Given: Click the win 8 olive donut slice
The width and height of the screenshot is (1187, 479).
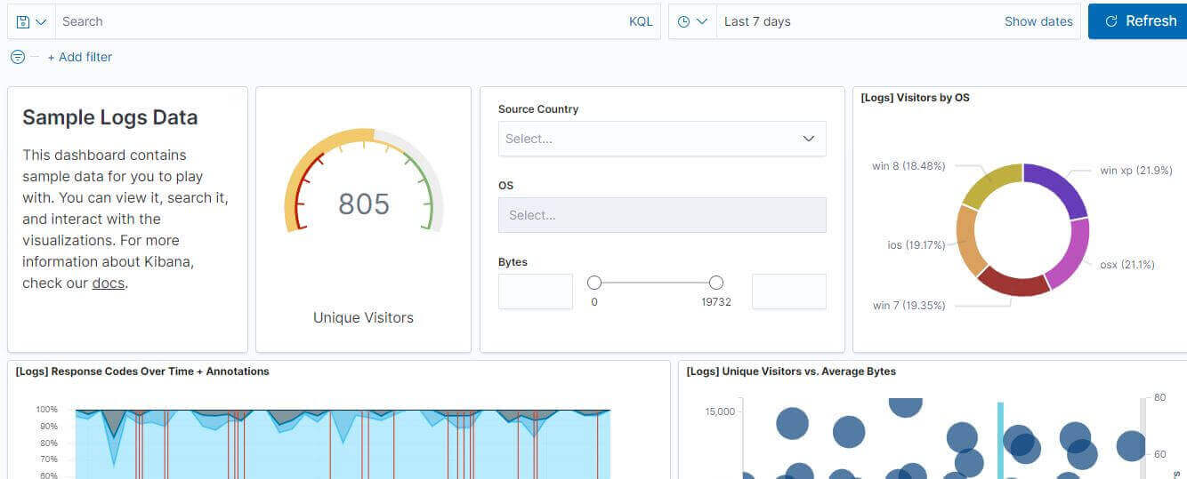Looking at the screenshot, I should (x=988, y=182).
